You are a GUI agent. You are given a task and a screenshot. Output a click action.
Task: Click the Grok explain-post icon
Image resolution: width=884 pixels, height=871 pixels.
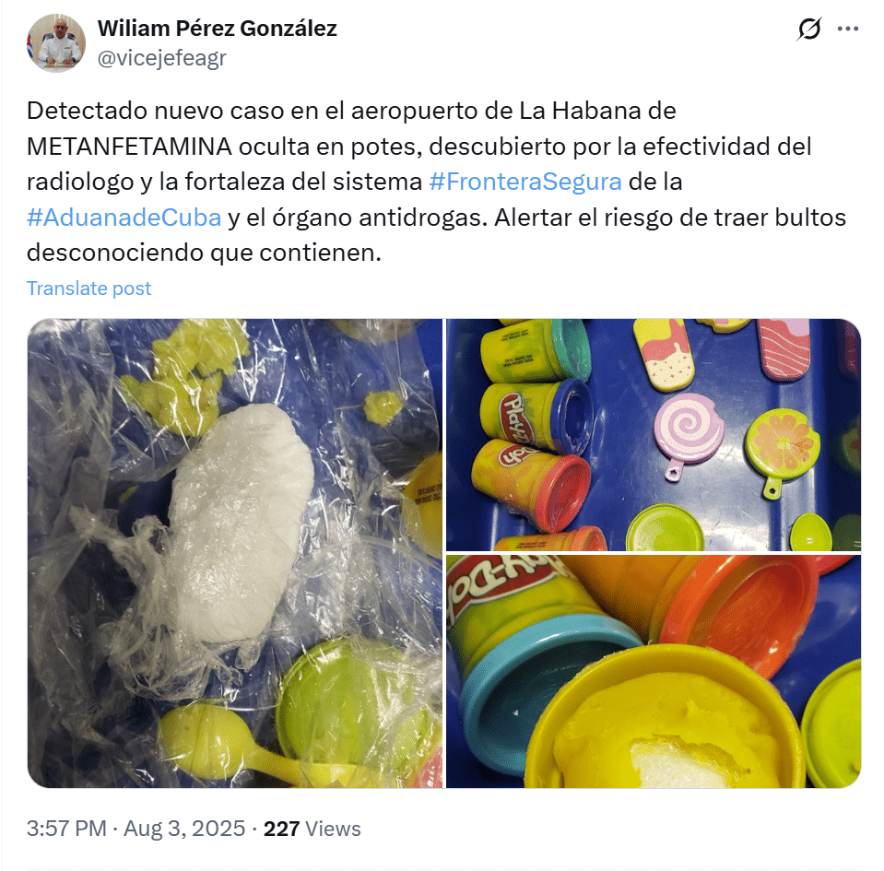tap(809, 29)
